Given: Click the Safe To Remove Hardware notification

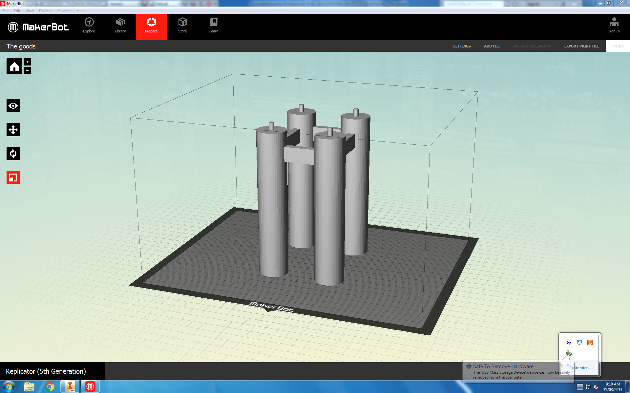Looking at the screenshot, I should [x=518, y=372].
